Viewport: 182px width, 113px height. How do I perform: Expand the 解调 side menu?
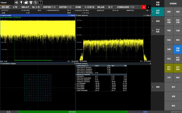(x=157, y=21)
